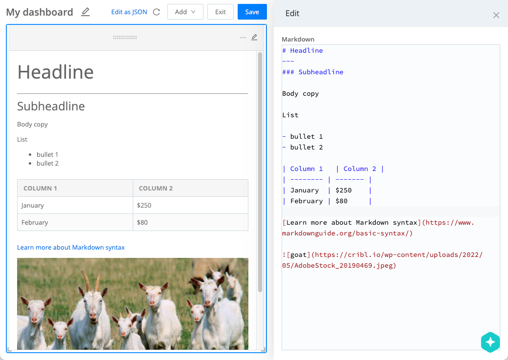508x360 pixels.
Task: Select the My dashboard title text
Action: (39, 12)
